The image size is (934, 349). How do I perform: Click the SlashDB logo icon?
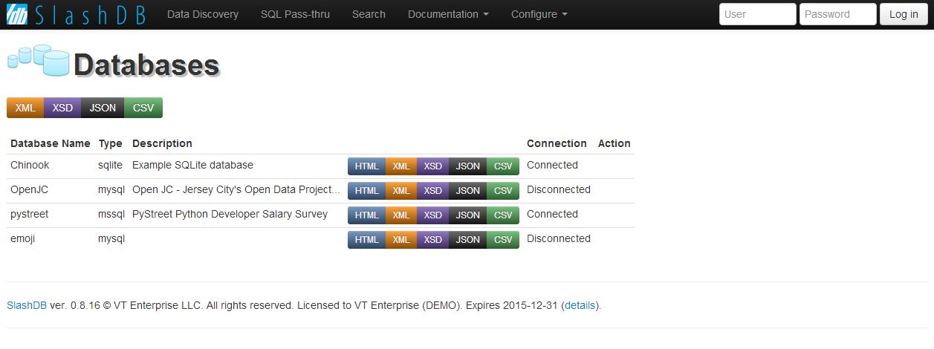17,14
